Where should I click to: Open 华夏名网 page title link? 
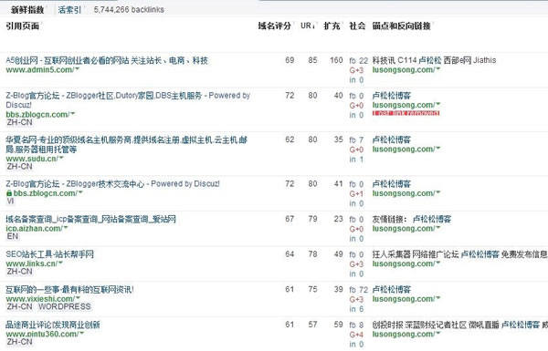coord(127,144)
